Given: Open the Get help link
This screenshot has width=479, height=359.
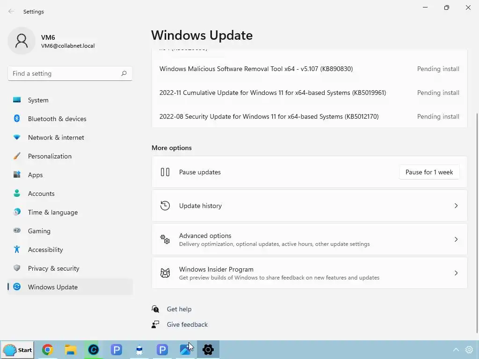Looking at the screenshot, I should tap(179, 309).
